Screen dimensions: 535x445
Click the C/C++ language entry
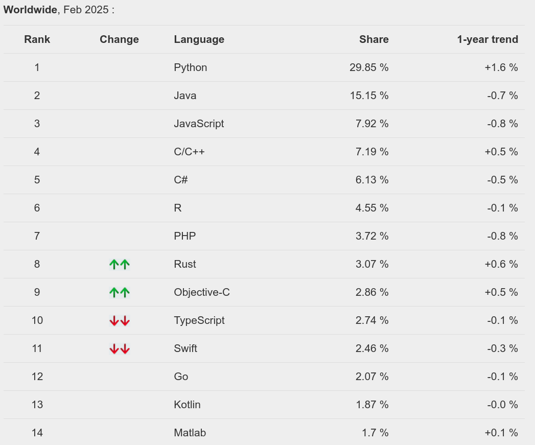189,152
